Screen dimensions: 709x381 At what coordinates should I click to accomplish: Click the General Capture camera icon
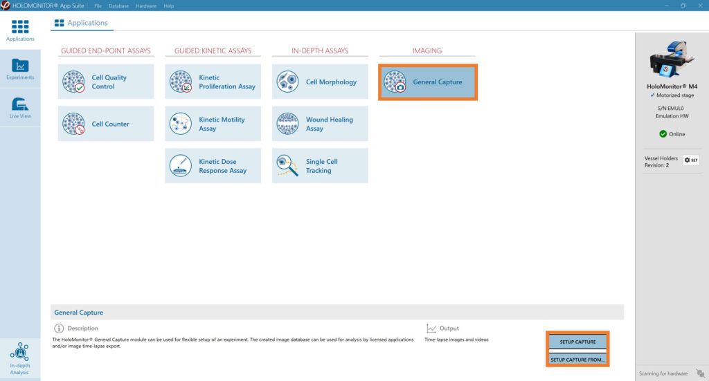click(395, 82)
